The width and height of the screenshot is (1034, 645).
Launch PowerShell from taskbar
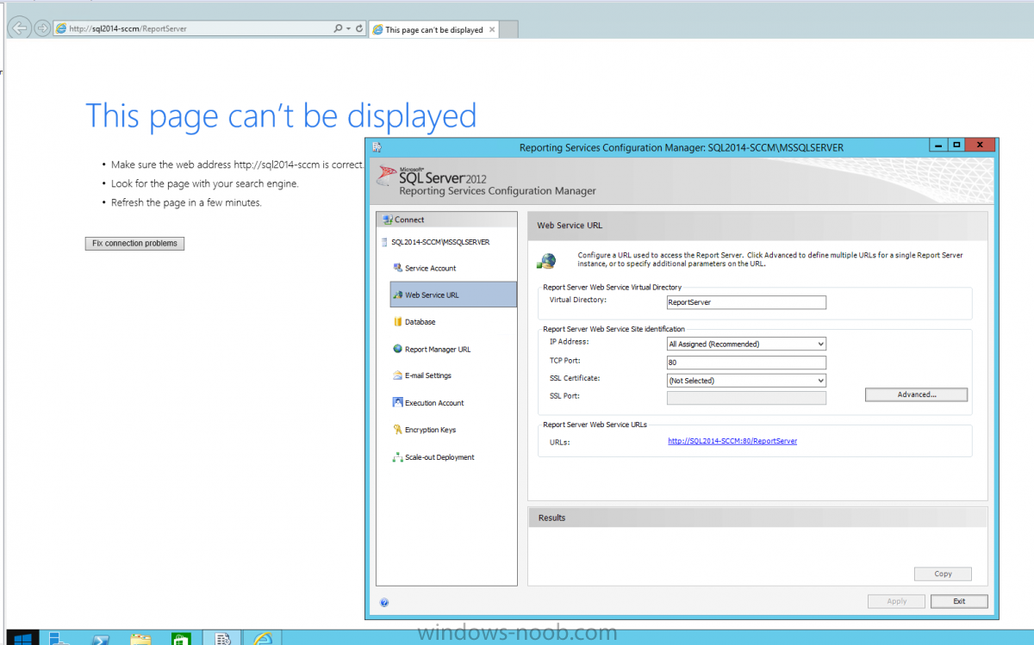click(x=100, y=638)
